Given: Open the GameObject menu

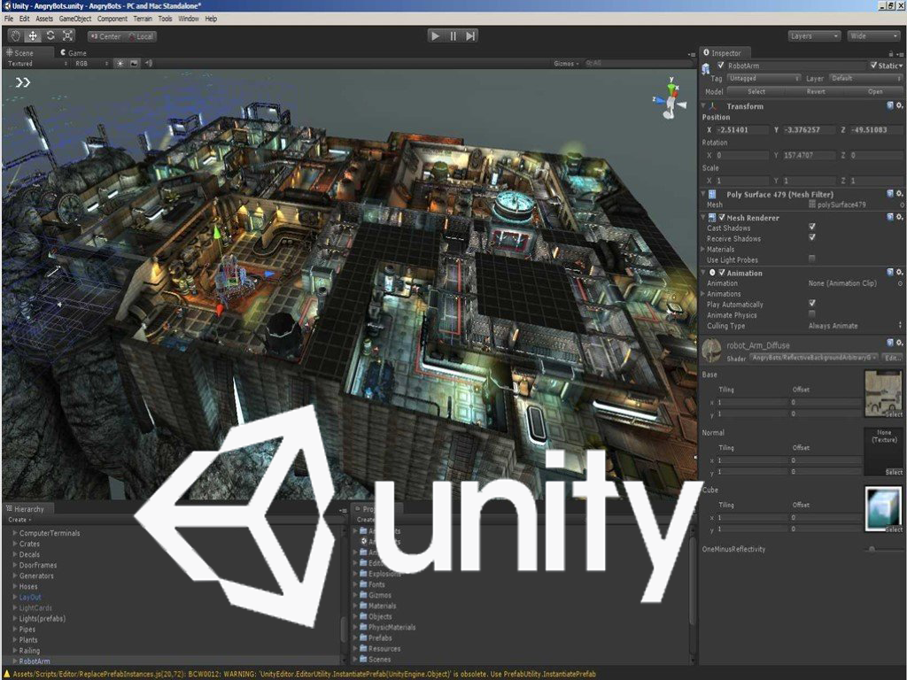Looking at the screenshot, I should tap(76, 19).
